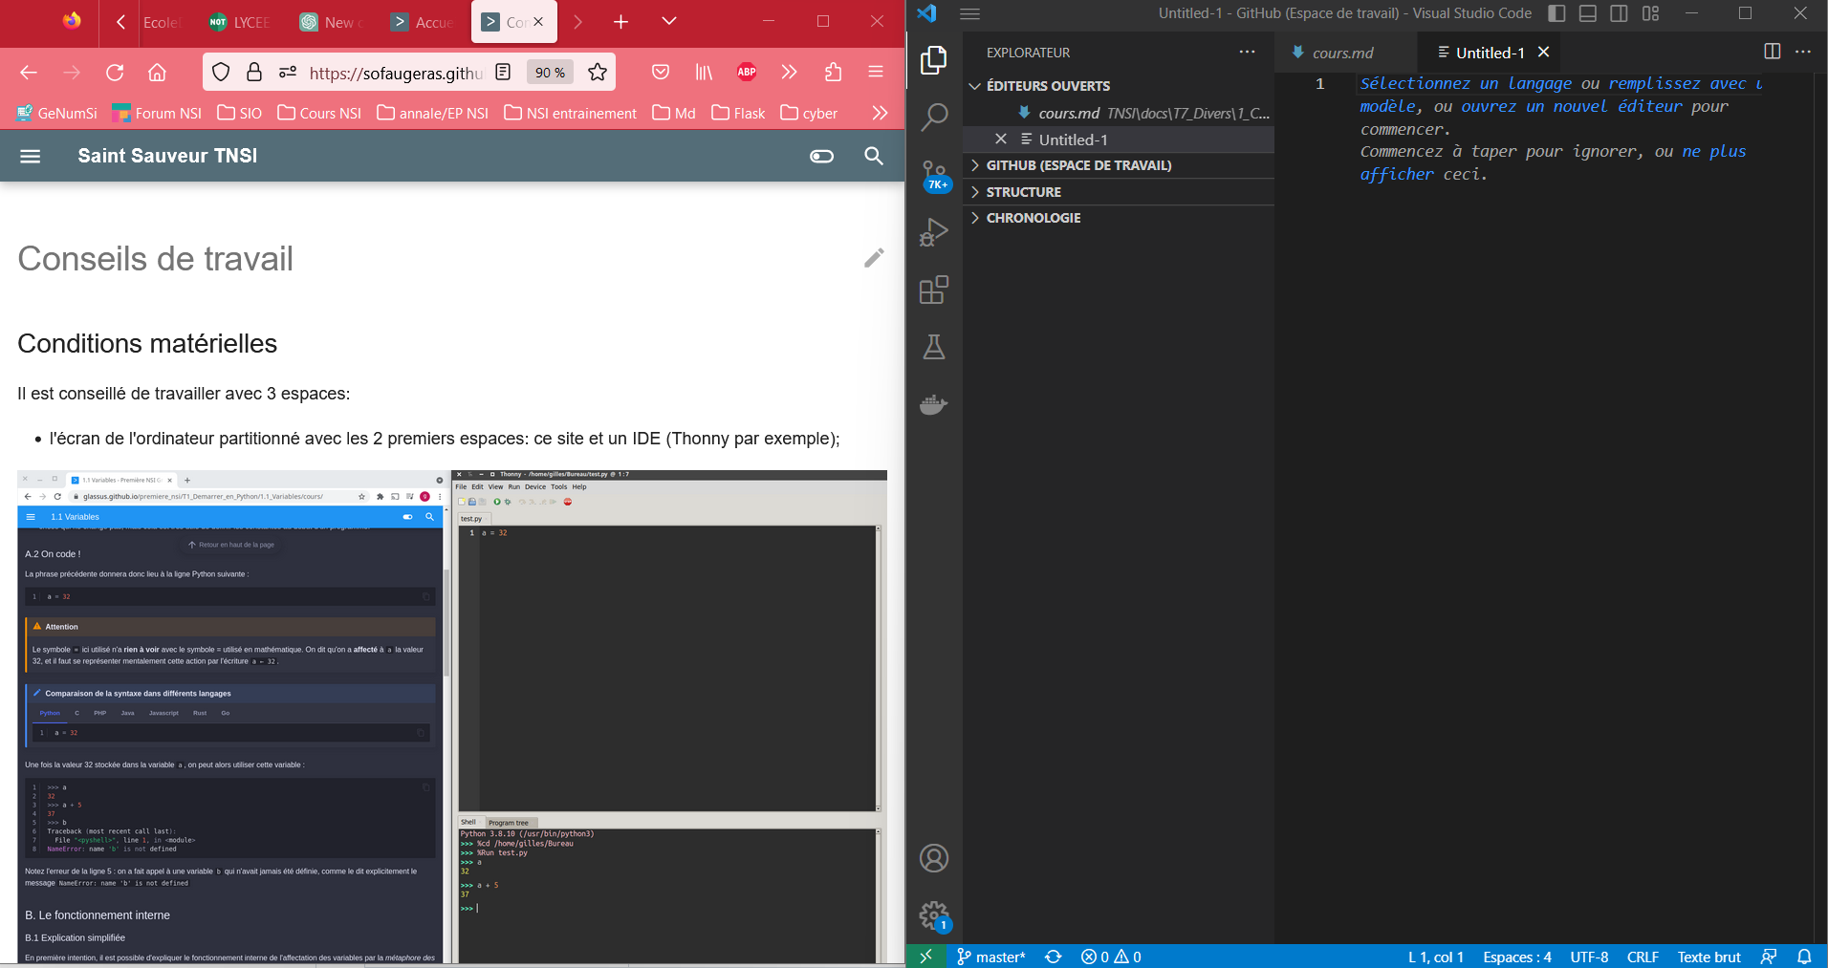
Task: Click the Accounts icon in activity bar
Action: point(933,858)
